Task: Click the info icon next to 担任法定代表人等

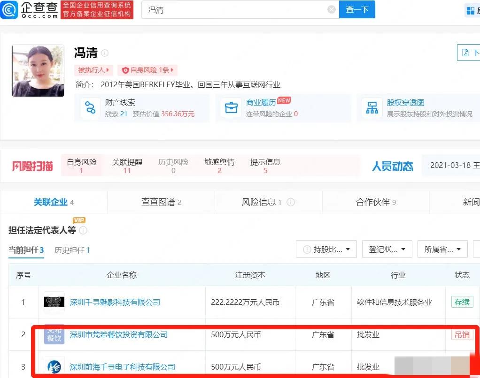Action: (83, 230)
